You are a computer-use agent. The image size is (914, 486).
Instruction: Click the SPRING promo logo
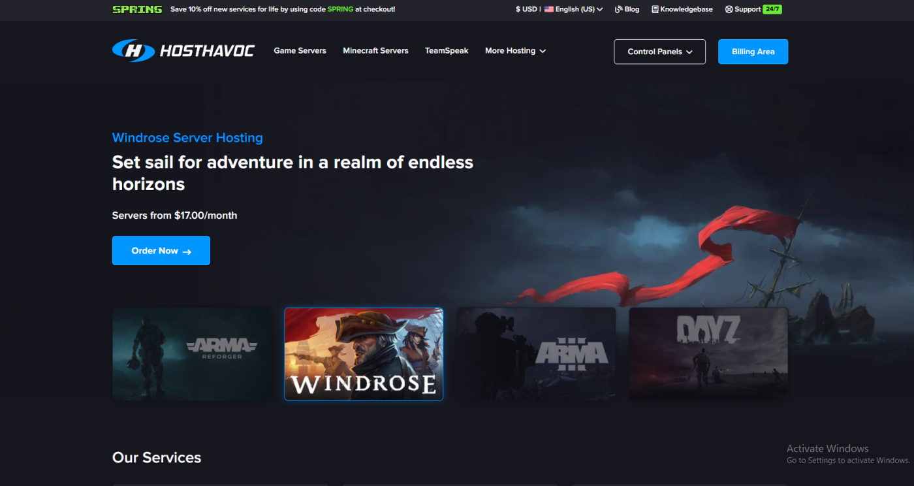click(137, 9)
